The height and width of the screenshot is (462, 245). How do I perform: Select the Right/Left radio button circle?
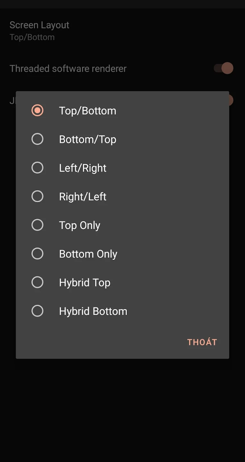point(37,196)
